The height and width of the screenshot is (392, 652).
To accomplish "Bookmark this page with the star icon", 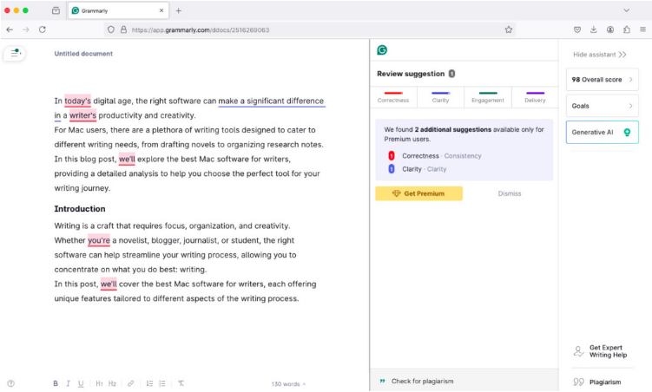I will coord(509,29).
